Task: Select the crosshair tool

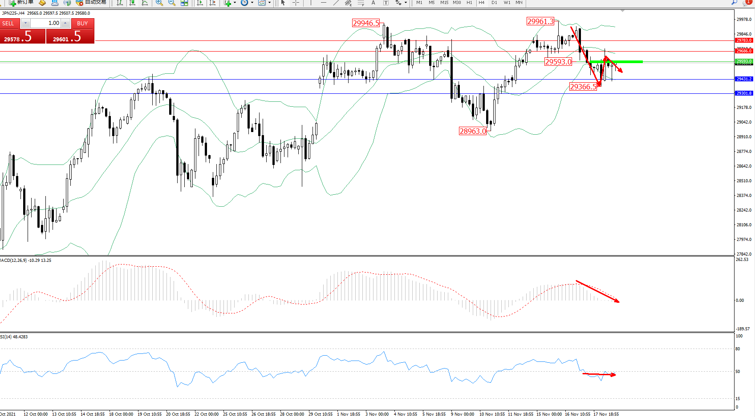Action: (296, 3)
